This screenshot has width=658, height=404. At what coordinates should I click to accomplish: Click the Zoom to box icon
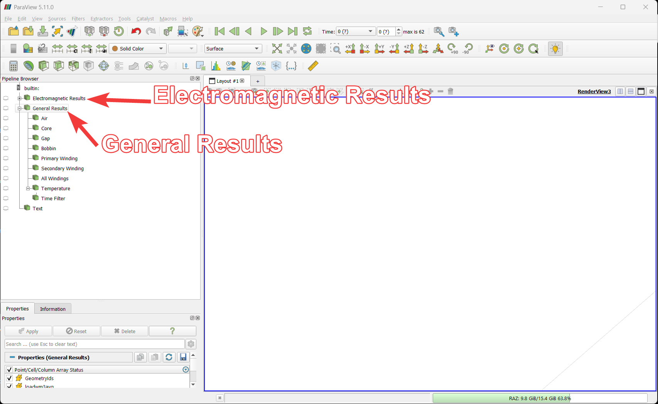click(336, 49)
